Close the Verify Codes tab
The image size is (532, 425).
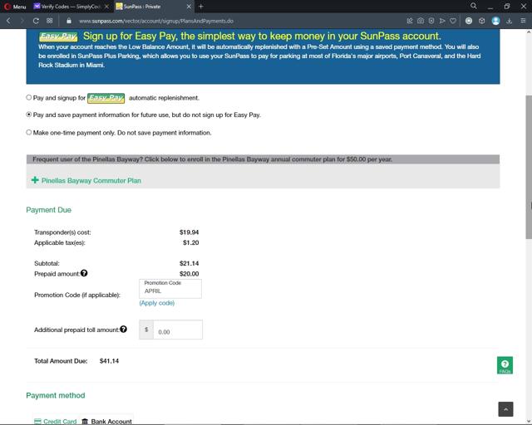(x=107, y=7)
